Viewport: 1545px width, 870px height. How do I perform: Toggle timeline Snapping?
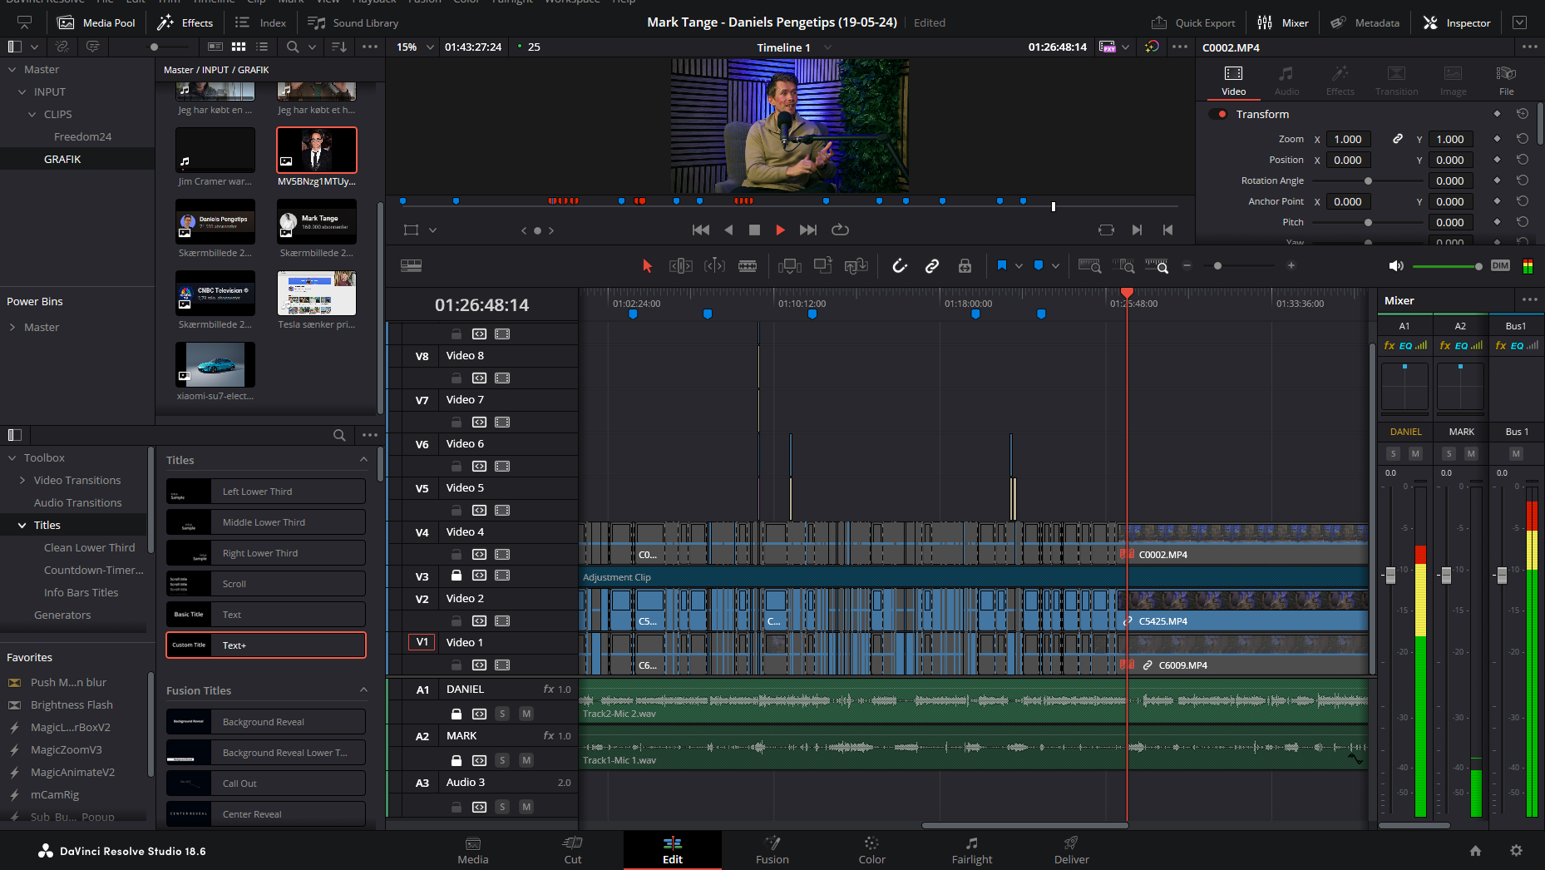[899, 265]
